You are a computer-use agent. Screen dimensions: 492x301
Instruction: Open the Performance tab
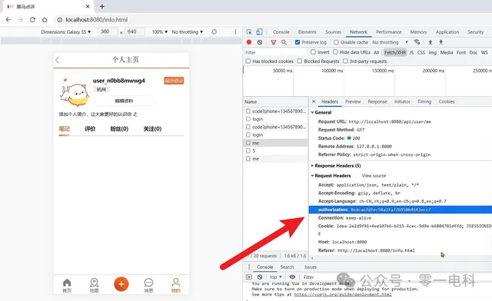pyautogui.click(x=389, y=32)
